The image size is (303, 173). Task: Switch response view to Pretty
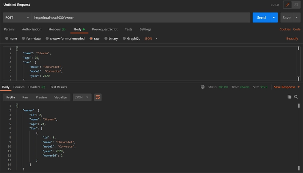pos(11,97)
